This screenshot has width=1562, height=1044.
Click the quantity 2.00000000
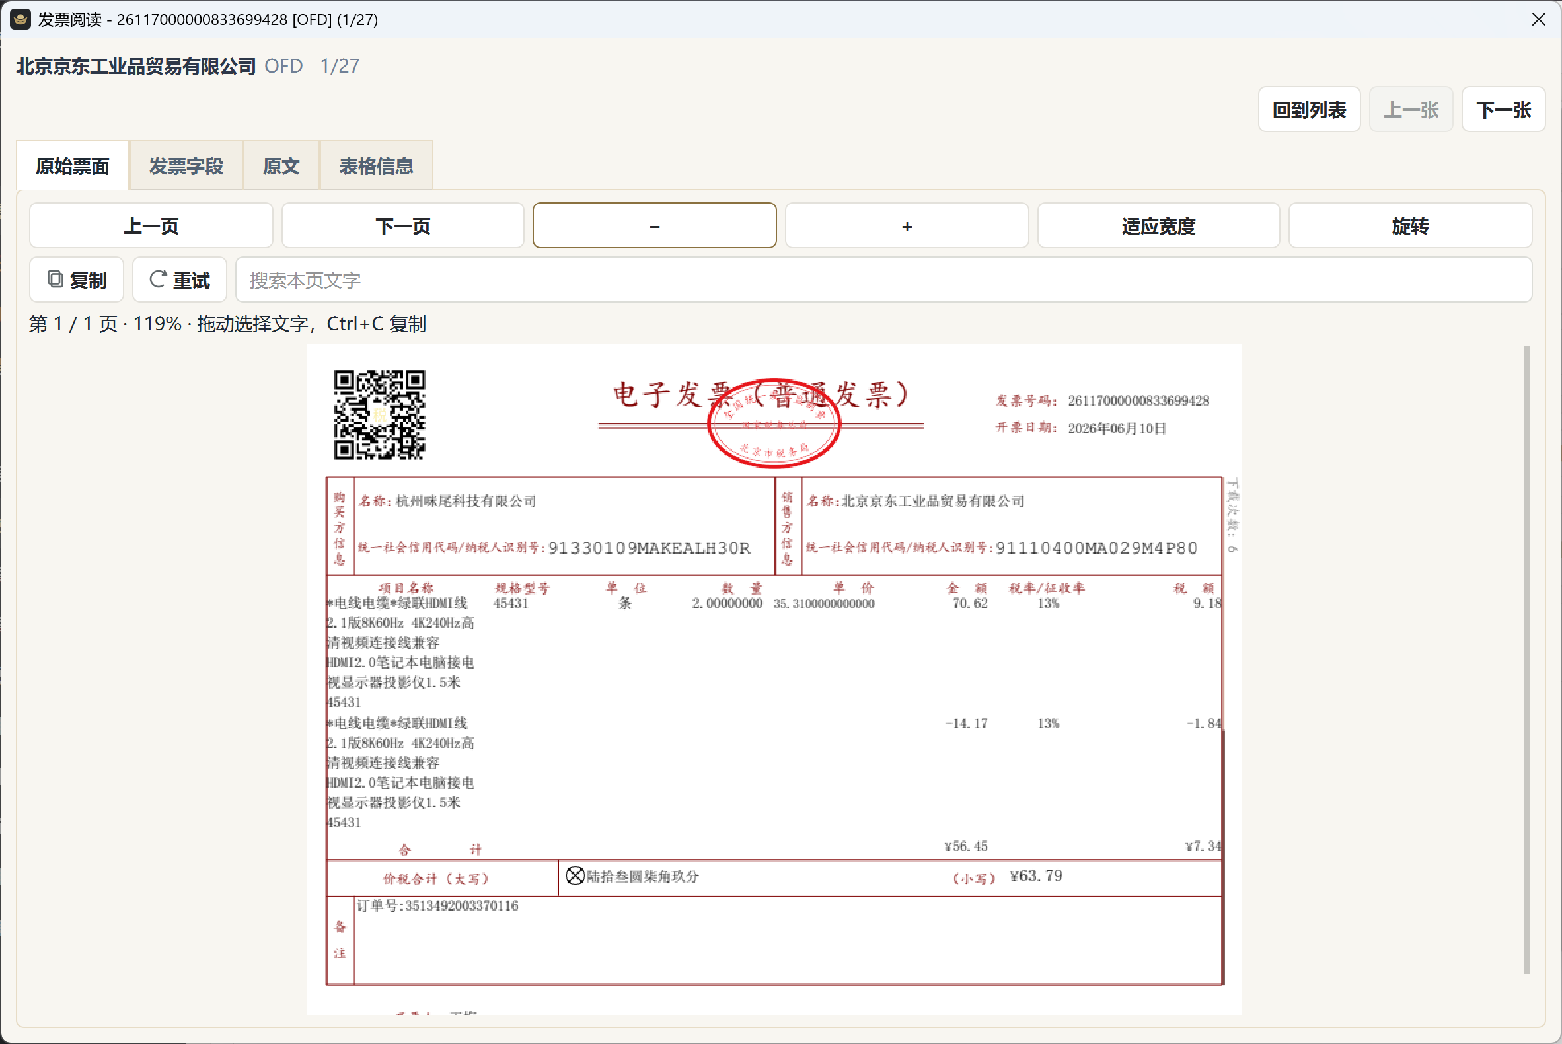(727, 603)
